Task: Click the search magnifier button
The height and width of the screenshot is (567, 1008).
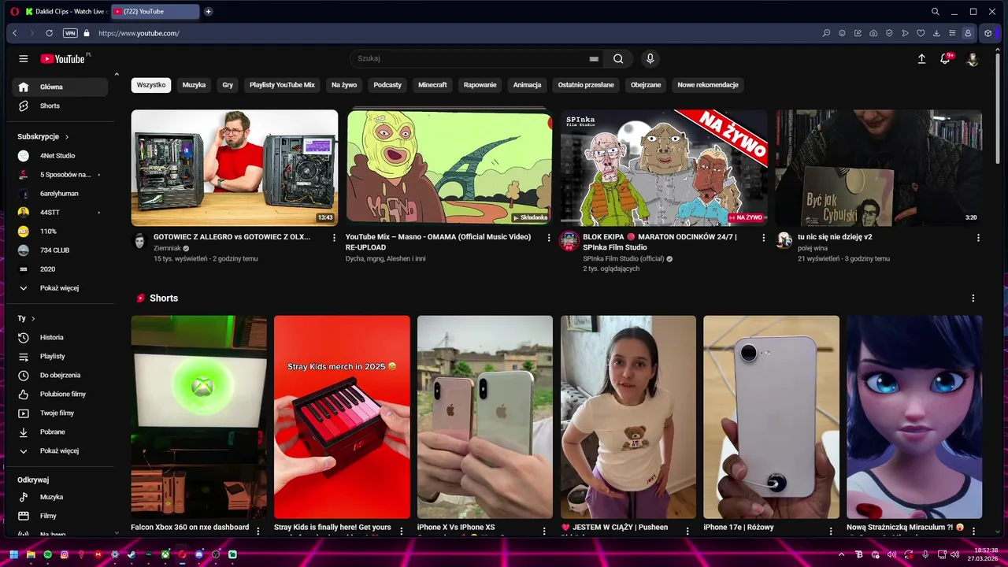Action: (x=618, y=59)
